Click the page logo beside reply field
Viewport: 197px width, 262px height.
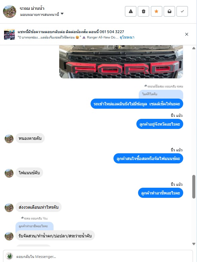point(9,256)
